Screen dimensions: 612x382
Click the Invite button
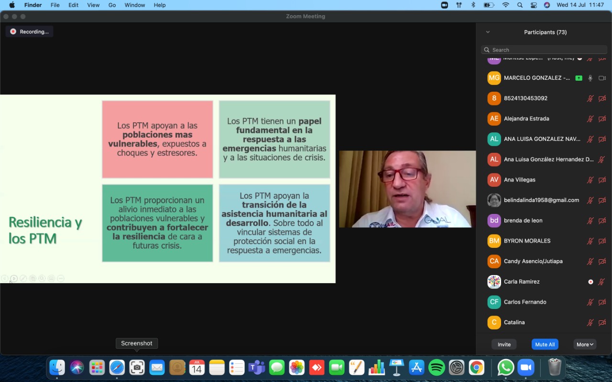(x=504, y=344)
